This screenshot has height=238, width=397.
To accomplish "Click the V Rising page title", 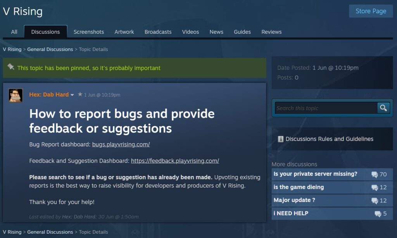I will coord(23,11).
